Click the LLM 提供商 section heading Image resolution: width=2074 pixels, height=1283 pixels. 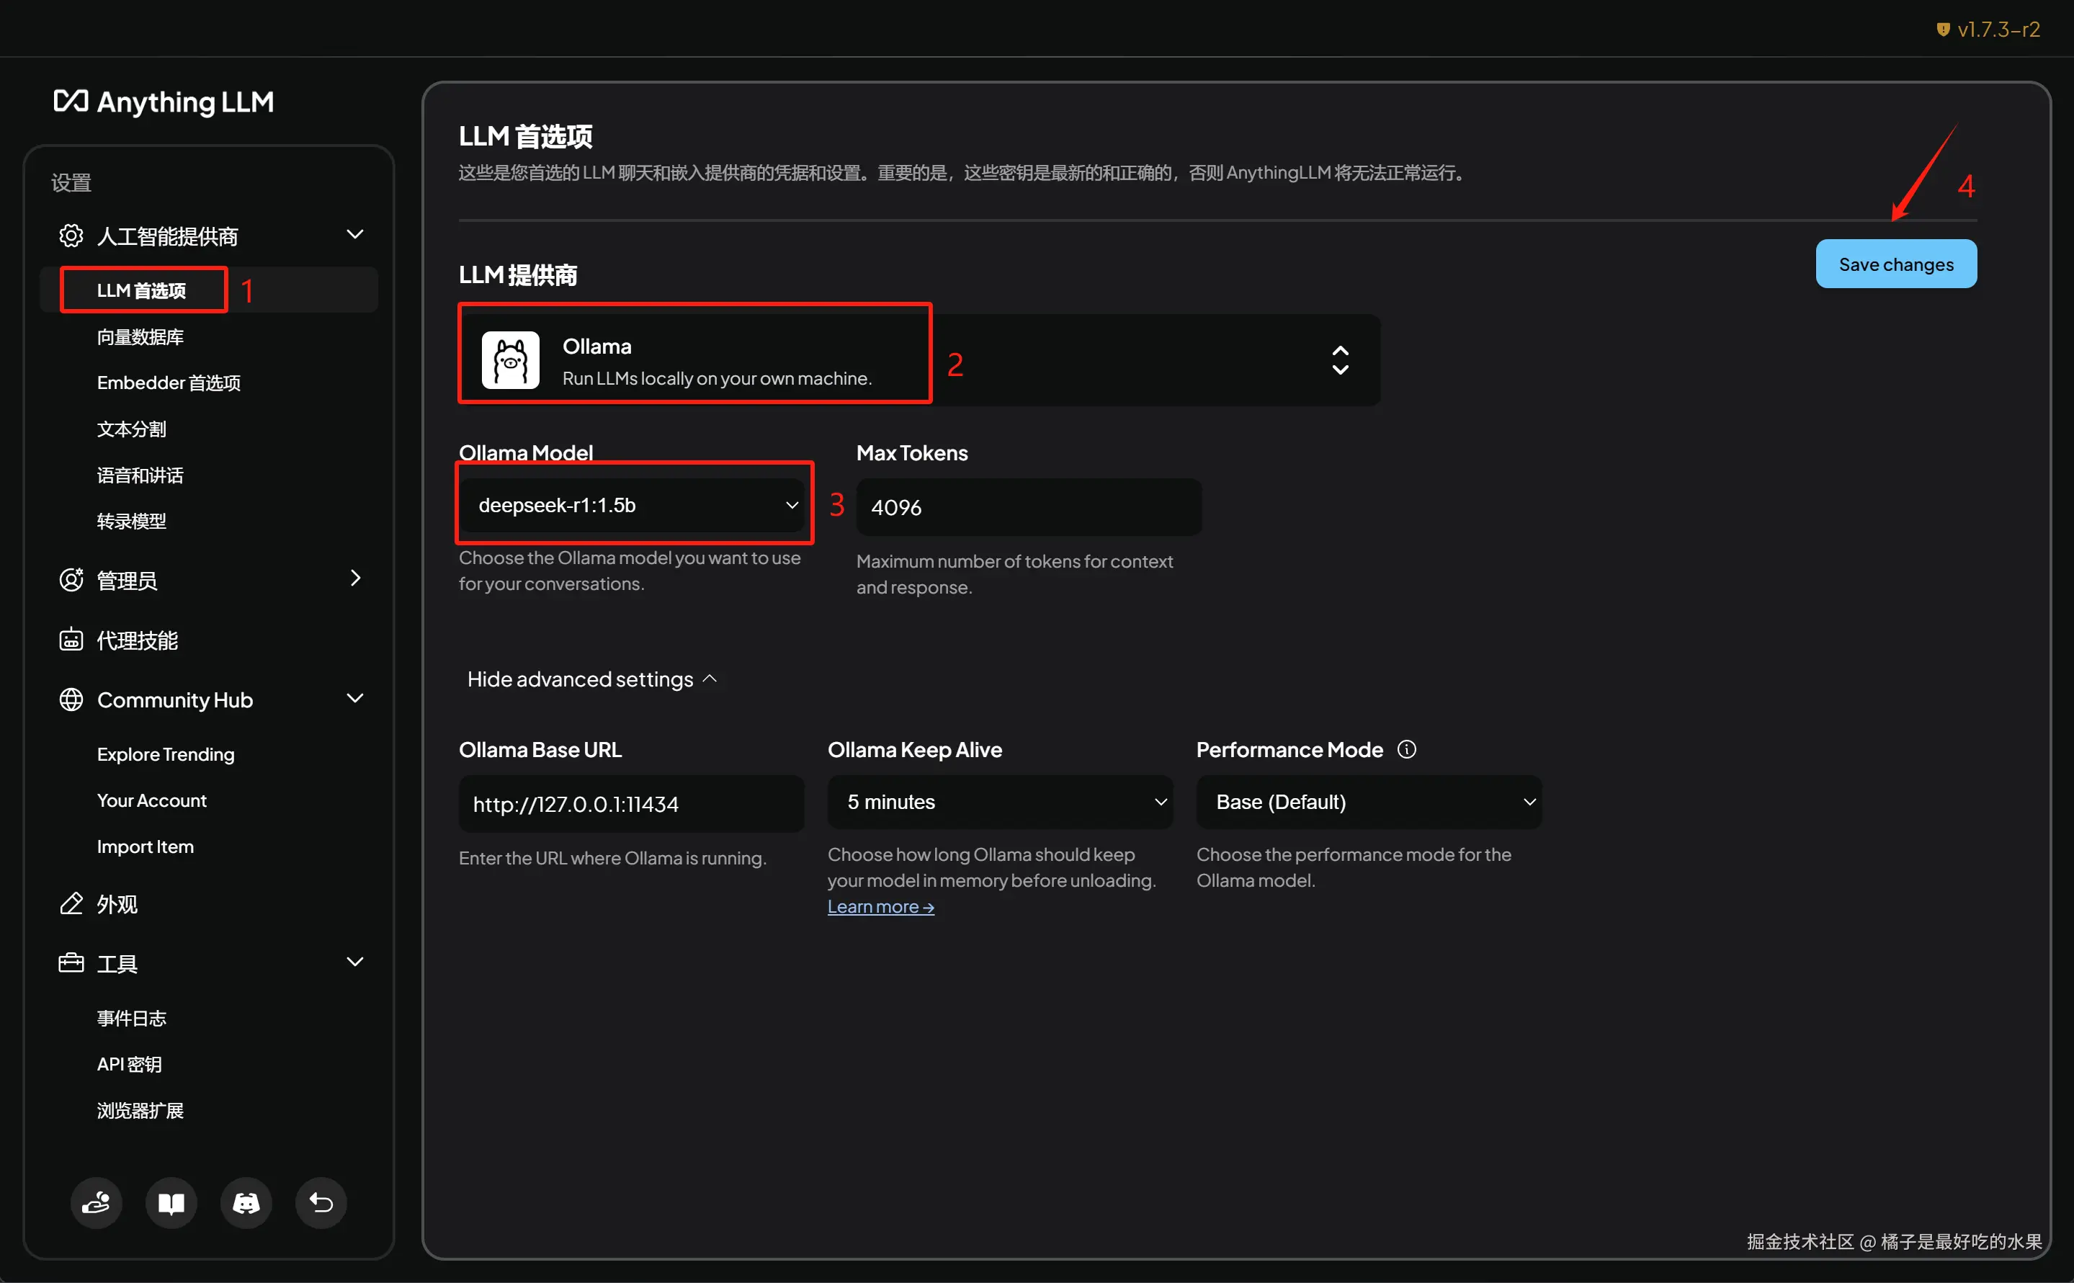[518, 274]
